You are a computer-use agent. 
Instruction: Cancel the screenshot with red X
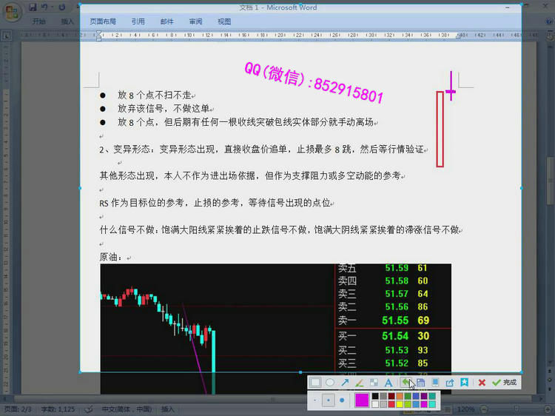coord(482,383)
